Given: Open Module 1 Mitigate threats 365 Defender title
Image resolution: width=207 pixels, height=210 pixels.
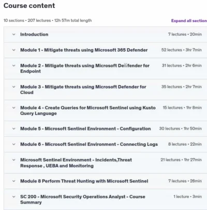Looking at the screenshot, I should 84,50.
